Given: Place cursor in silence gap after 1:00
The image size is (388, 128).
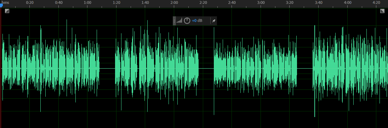Looking at the screenshot, I should pos(107,69).
